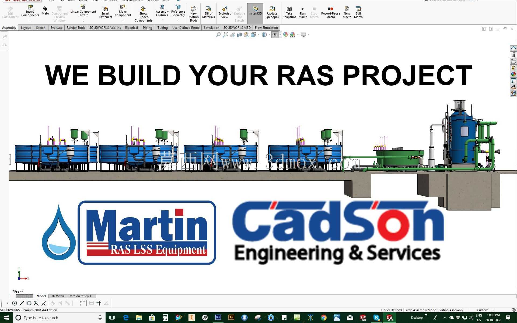Click the Windows search box

(x=59, y=318)
